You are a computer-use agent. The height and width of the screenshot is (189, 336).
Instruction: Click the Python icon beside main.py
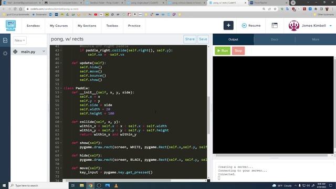click(x=15, y=51)
